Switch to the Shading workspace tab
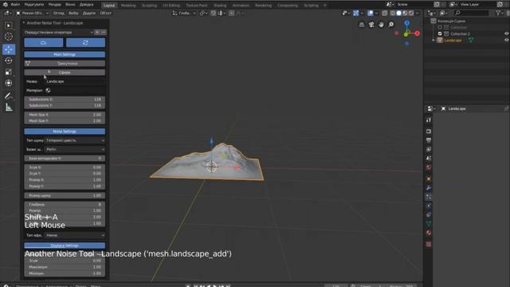Screen dimensions: 510x287 click(x=220, y=6)
